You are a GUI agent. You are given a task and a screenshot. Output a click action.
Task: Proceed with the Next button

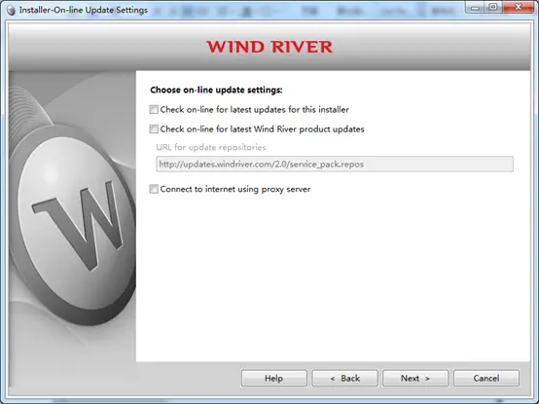[x=415, y=379]
